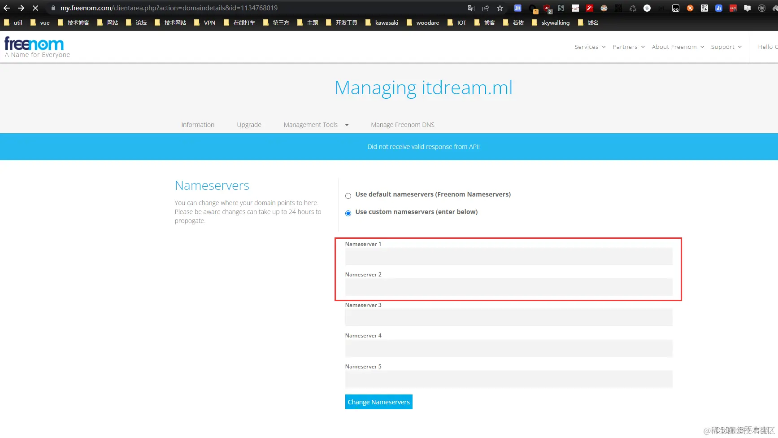778x438 pixels.
Task: Open the black circle extension with badge 1
Action: click(x=532, y=8)
